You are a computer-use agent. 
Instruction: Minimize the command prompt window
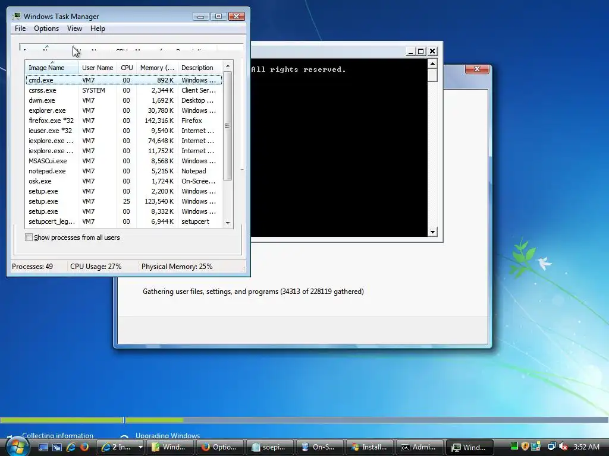click(x=410, y=51)
